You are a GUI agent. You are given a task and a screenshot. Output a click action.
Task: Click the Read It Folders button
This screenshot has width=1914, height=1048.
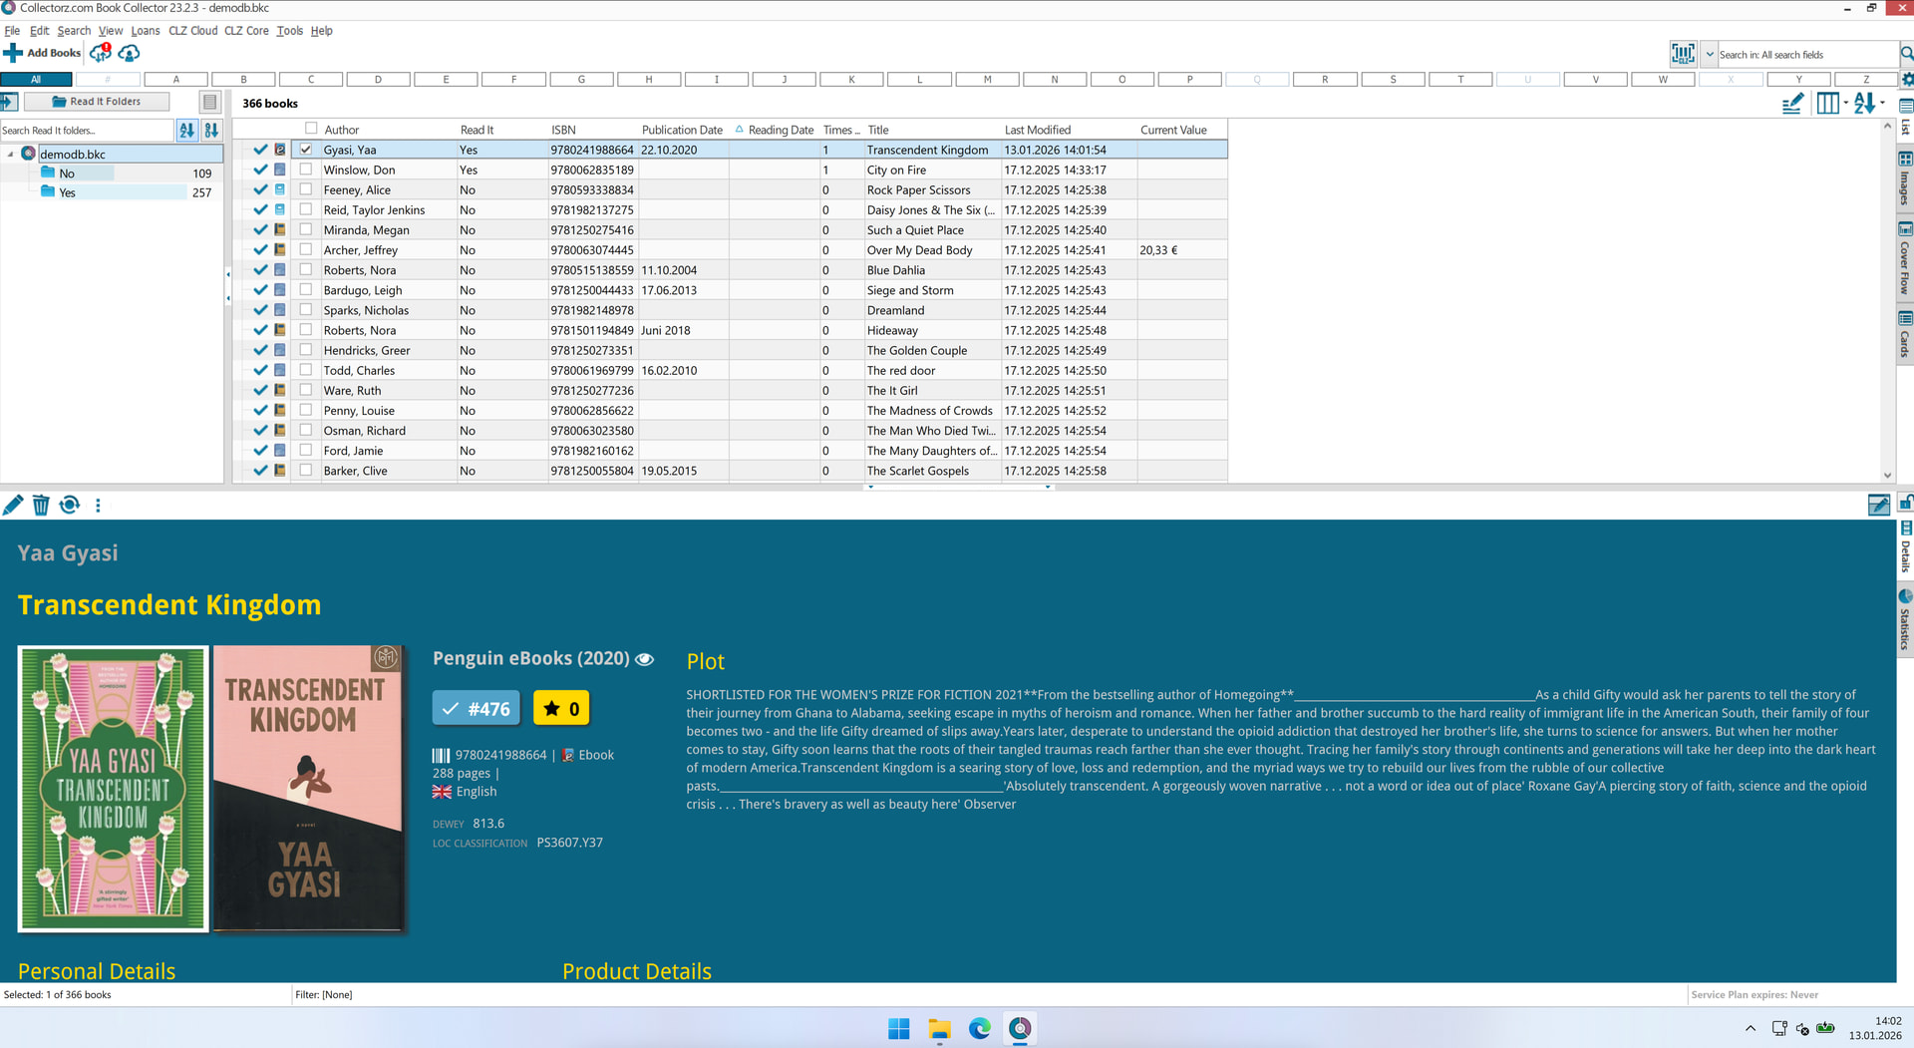97,102
